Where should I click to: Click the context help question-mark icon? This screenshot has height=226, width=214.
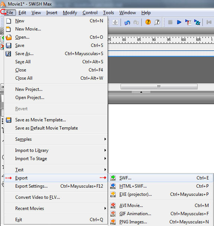pyautogui.click(x=157, y=22)
